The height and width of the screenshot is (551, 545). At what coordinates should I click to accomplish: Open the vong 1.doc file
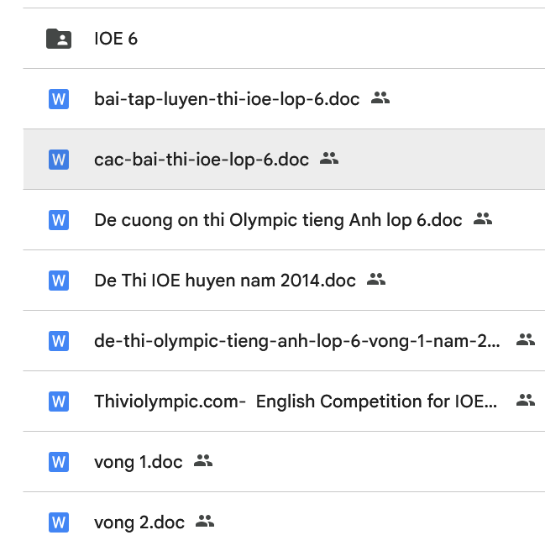pyautogui.click(x=139, y=462)
